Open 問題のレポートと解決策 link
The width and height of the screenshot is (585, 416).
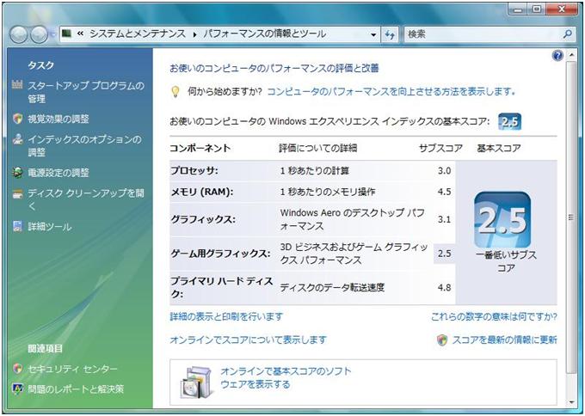pyautogui.click(x=76, y=389)
